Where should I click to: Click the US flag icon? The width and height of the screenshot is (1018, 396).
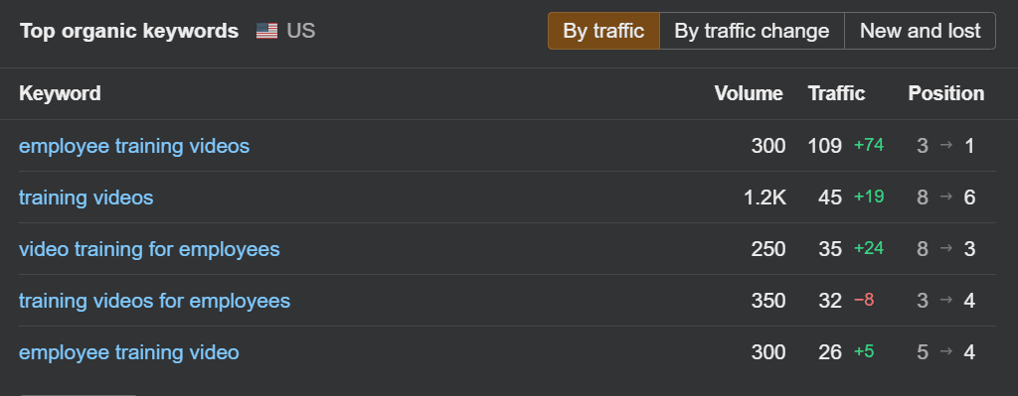coord(266,31)
